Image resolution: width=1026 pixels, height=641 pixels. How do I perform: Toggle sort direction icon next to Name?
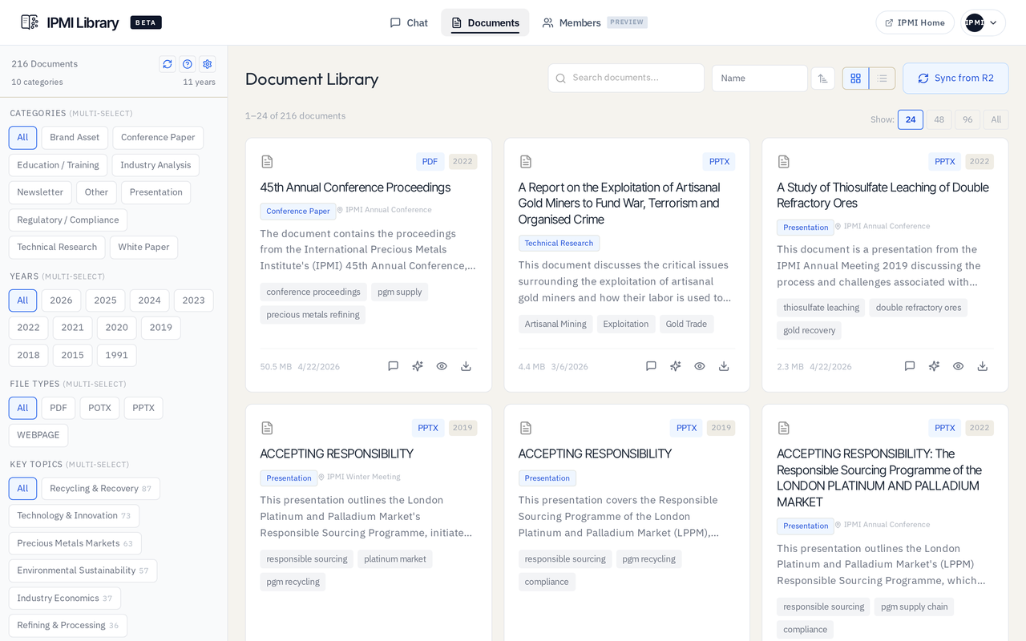pos(822,79)
